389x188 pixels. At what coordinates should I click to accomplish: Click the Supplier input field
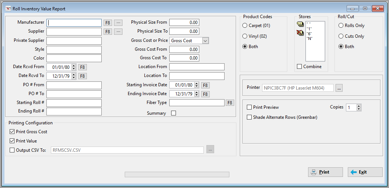click(x=74, y=32)
